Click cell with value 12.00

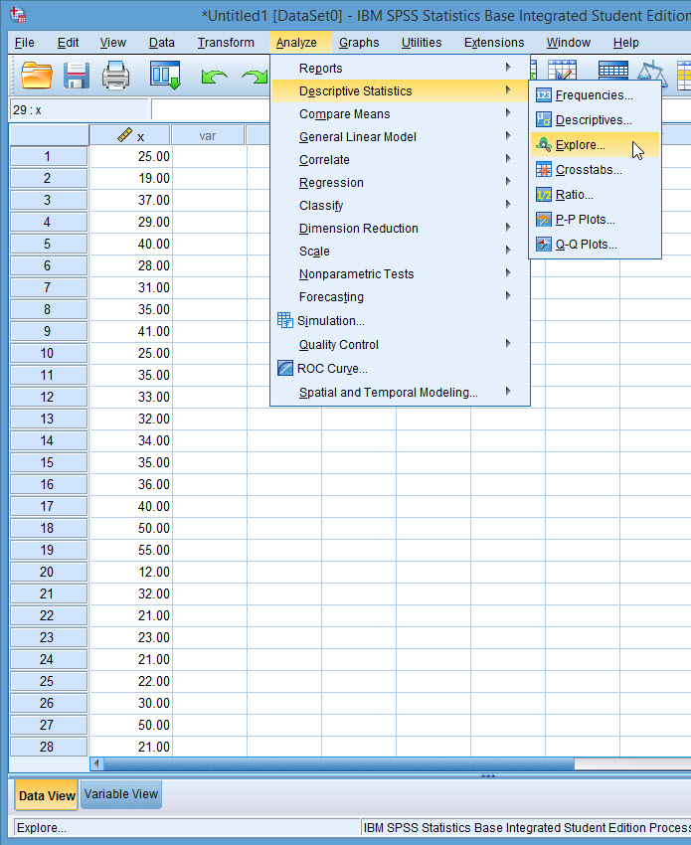[x=131, y=572]
